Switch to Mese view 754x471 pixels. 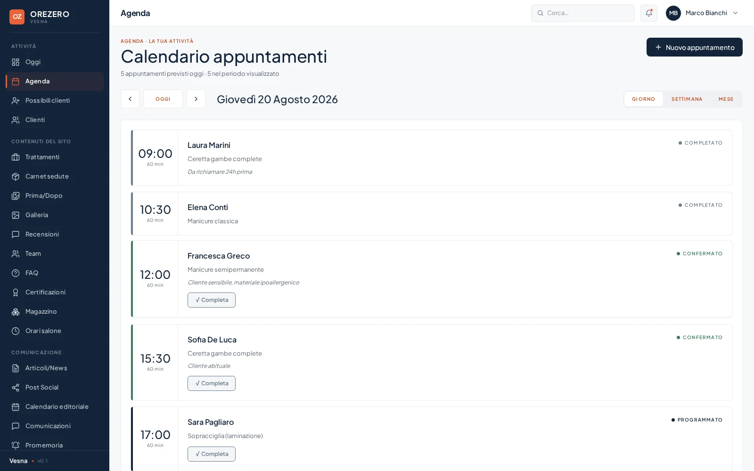pos(726,99)
